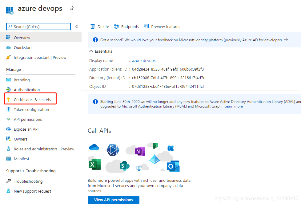Click the Owners icon
The image size is (301, 204).
point(8,139)
